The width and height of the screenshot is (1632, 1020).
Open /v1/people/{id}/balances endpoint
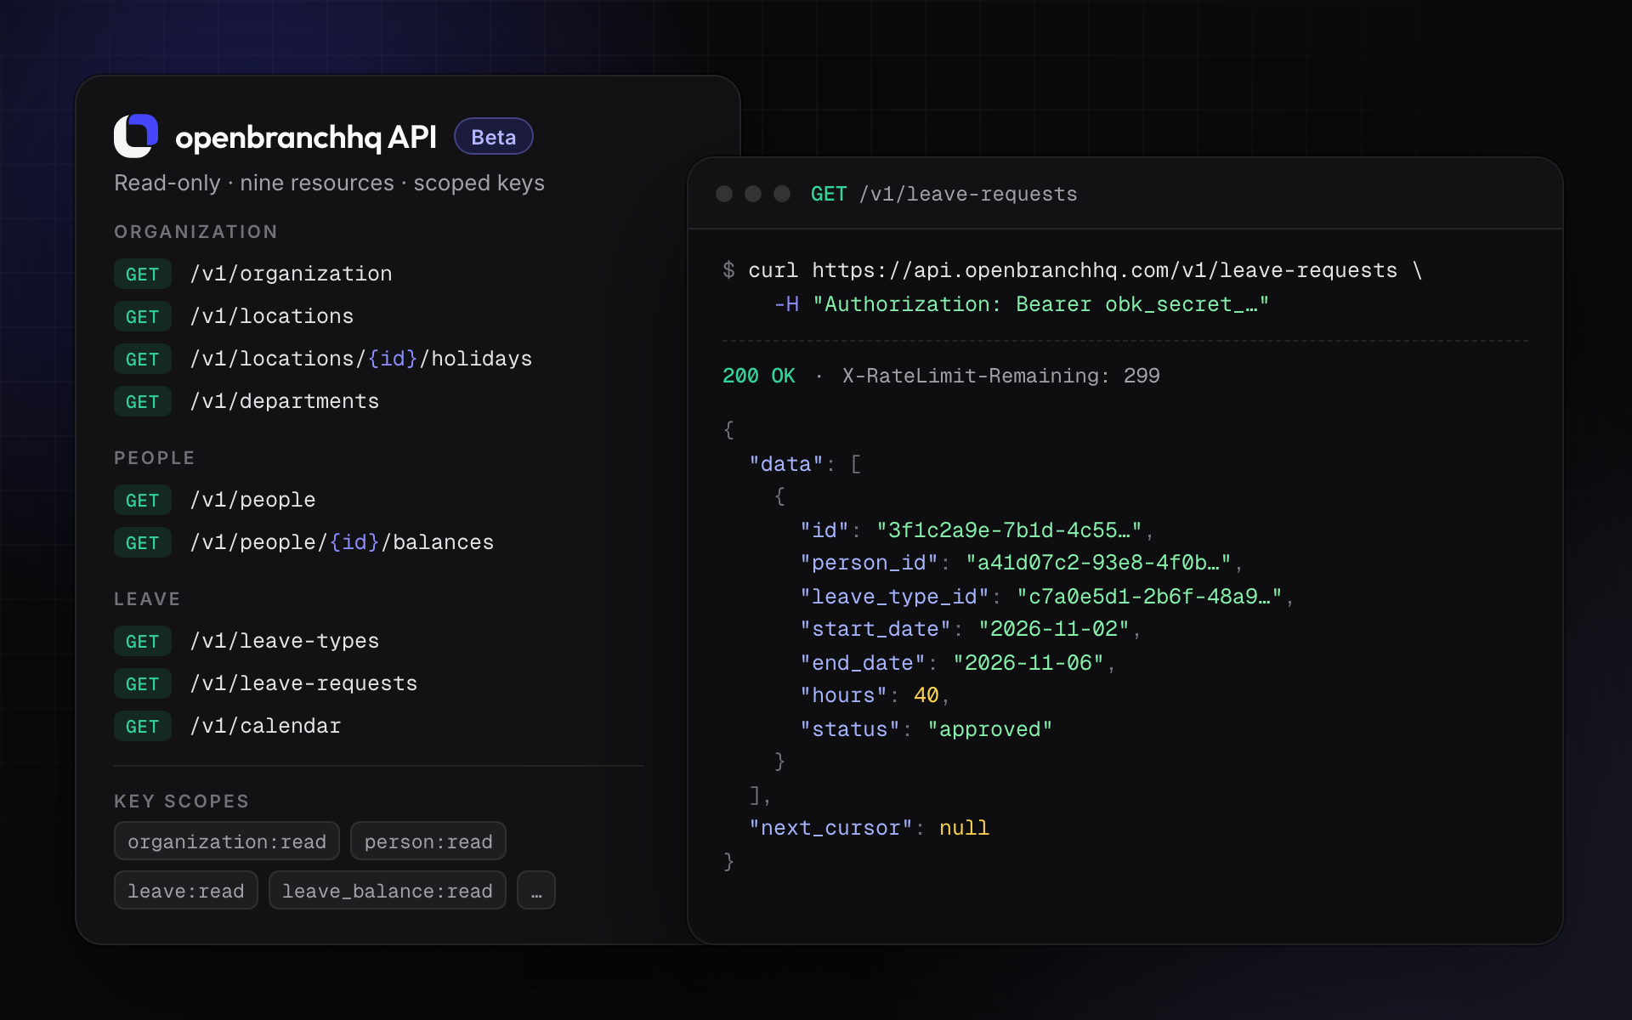[x=303, y=542]
